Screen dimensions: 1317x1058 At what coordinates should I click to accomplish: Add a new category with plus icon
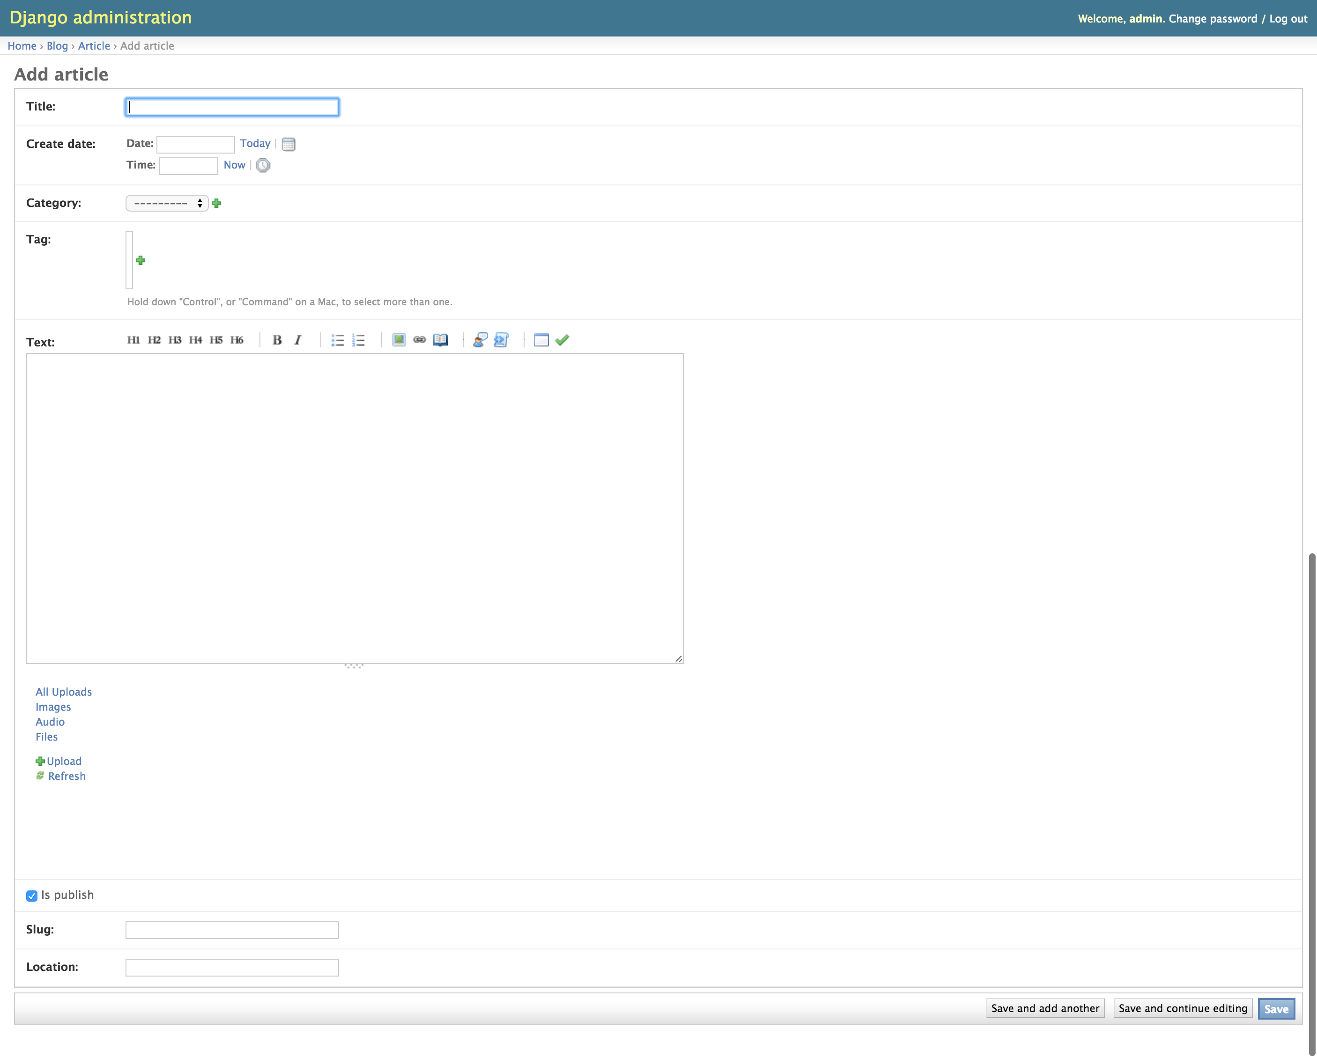[x=216, y=203]
